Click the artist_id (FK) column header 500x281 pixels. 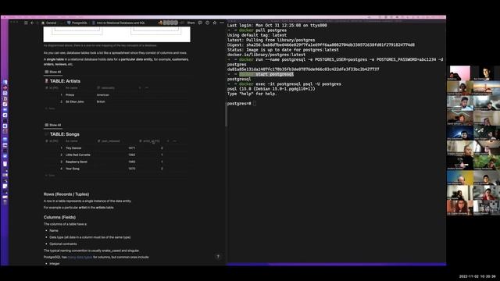point(149,141)
